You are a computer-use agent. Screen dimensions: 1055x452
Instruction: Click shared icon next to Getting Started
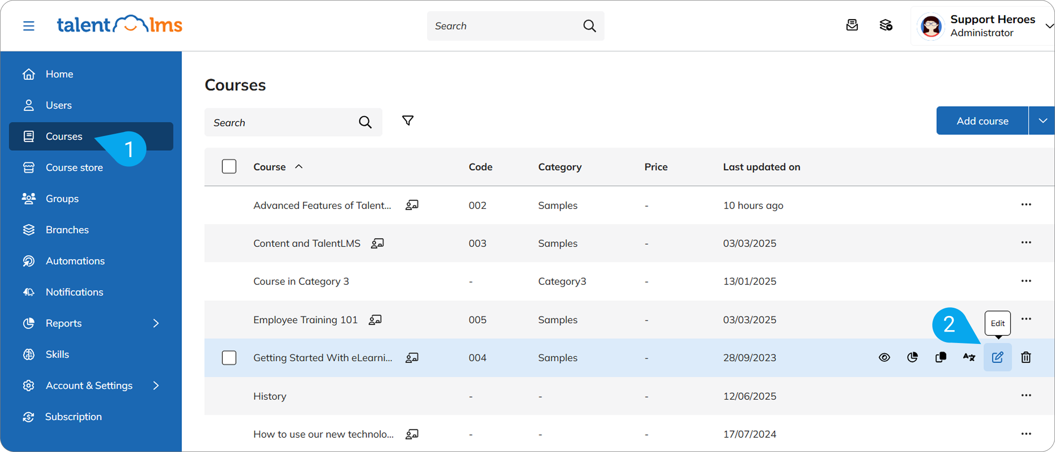(412, 358)
